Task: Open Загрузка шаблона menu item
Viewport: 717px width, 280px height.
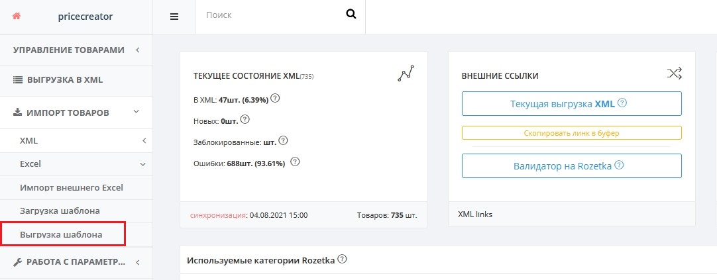Action: [x=60, y=211]
